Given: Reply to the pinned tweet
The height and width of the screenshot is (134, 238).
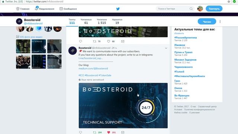Looking at the screenshot, I should (81, 133).
